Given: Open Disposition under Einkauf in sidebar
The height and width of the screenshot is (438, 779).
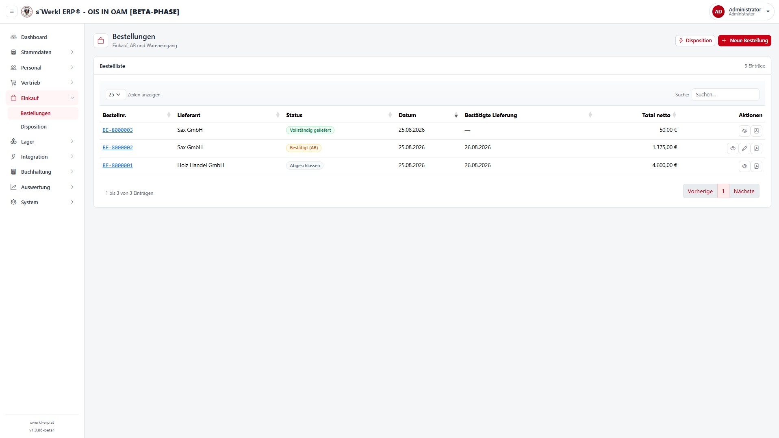Looking at the screenshot, I should (x=43, y=126).
